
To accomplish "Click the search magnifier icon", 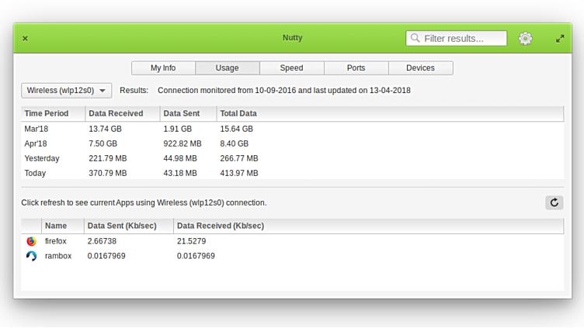I will (415, 38).
